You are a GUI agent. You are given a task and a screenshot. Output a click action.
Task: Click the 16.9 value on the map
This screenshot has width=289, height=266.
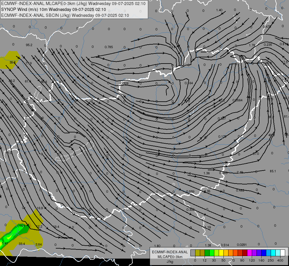click(x=40, y=208)
